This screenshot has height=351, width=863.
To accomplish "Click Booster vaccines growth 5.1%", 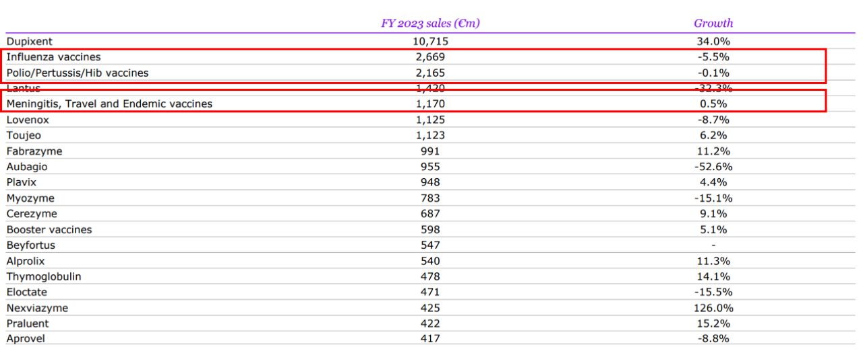I will pyautogui.click(x=713, y=229).
